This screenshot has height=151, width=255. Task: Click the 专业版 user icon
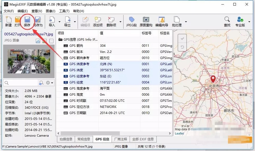[x=240, y=19]
